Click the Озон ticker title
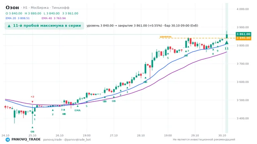Image resolution: width=257 pixels, height=144 pixels. click(x=12, y=8)
